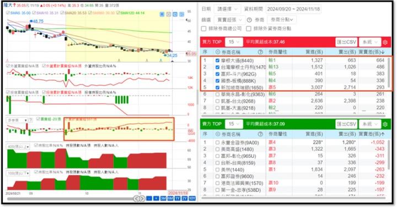Click the zoom out minus button
Viewport: 397px width, 209px height.
149,199
